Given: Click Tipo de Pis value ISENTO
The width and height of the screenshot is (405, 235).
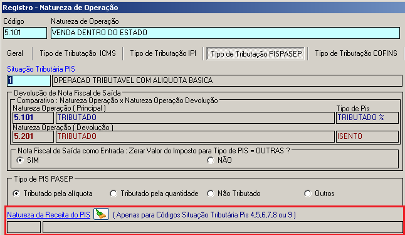Looking at the screenshot, I should (367, 136).
